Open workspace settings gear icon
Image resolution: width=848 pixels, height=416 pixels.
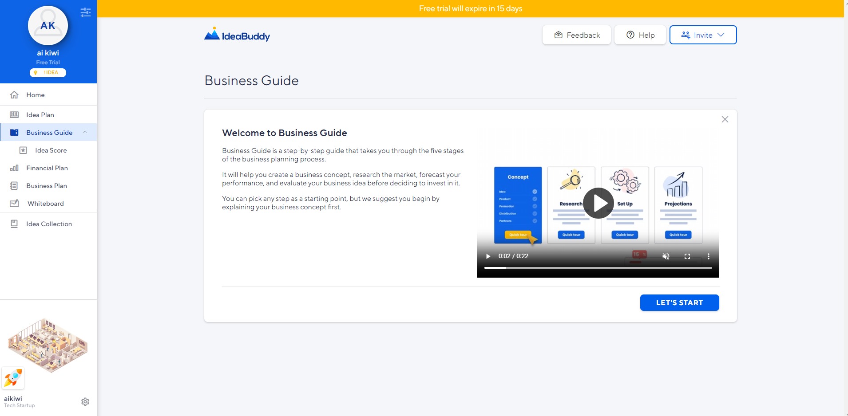[x=85, y=402]
